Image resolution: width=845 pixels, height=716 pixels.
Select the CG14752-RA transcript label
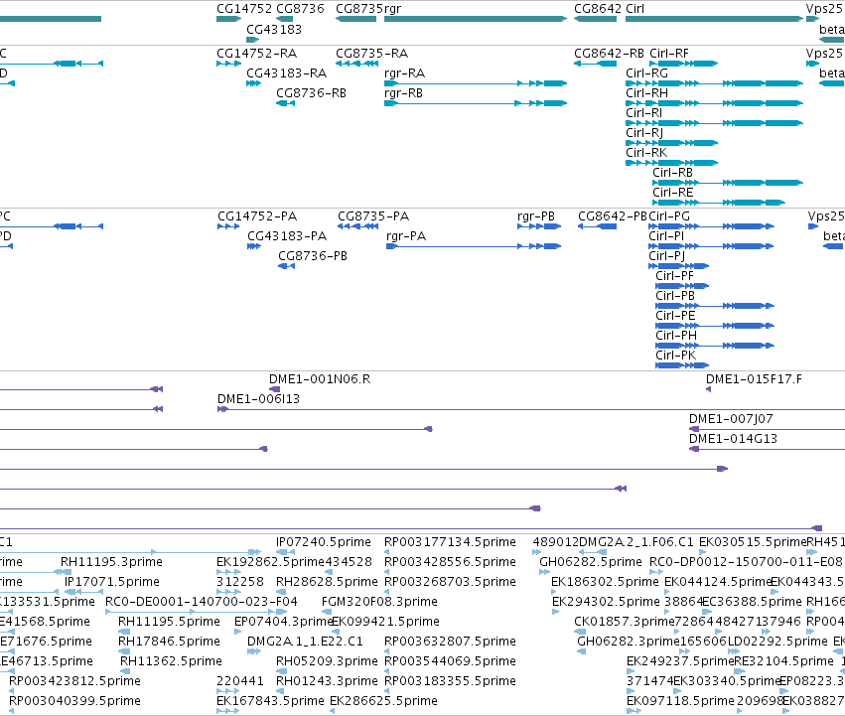click(256, 54)
